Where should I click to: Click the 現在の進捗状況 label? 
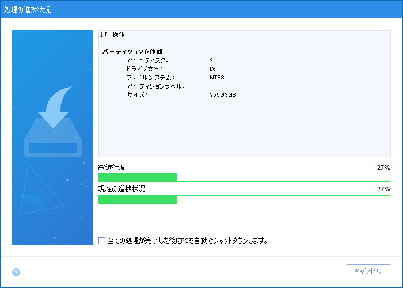click(122, 189)
